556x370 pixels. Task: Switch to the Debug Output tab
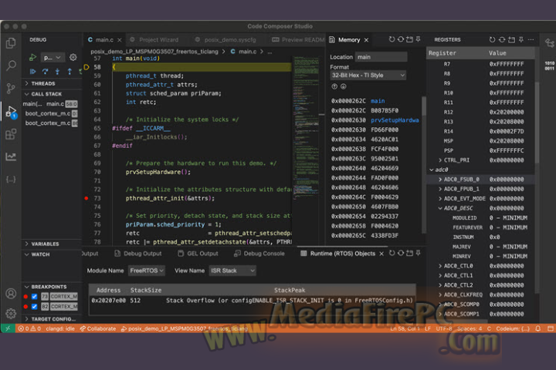pyautogui.click(x=138, y=254)
